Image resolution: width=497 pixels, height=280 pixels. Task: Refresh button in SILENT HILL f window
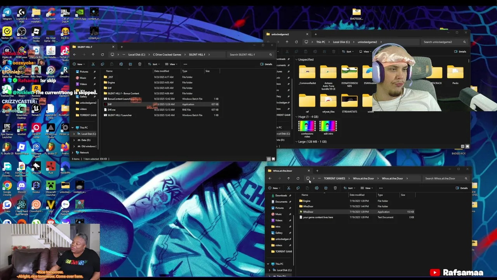pos(102,54)
